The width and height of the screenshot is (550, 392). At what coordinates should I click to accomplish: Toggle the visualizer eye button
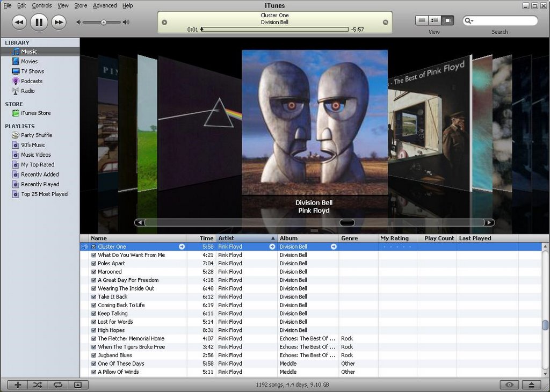pos(509,384)
